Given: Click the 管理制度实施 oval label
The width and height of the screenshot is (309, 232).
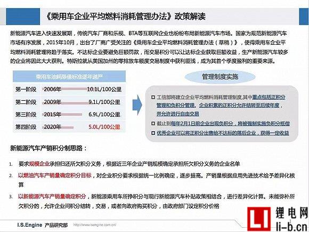Looking at the screenshot, I should coord(220,77).
